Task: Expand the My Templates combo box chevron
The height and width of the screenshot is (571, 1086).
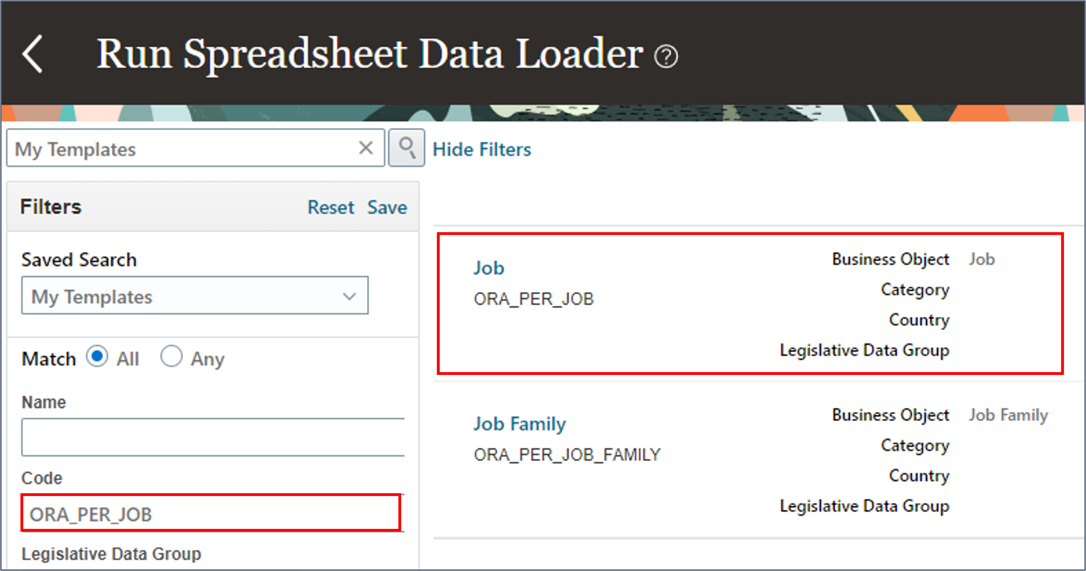Action: (349, 296)
